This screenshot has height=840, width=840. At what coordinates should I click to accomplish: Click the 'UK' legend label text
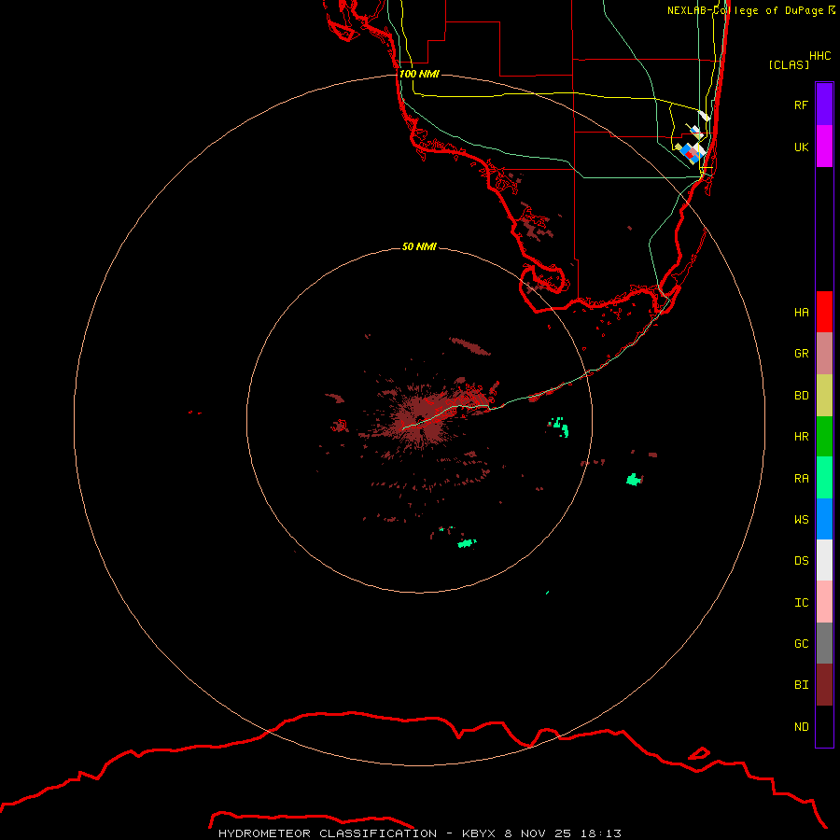pyautogui.click(x=801, y=147)
